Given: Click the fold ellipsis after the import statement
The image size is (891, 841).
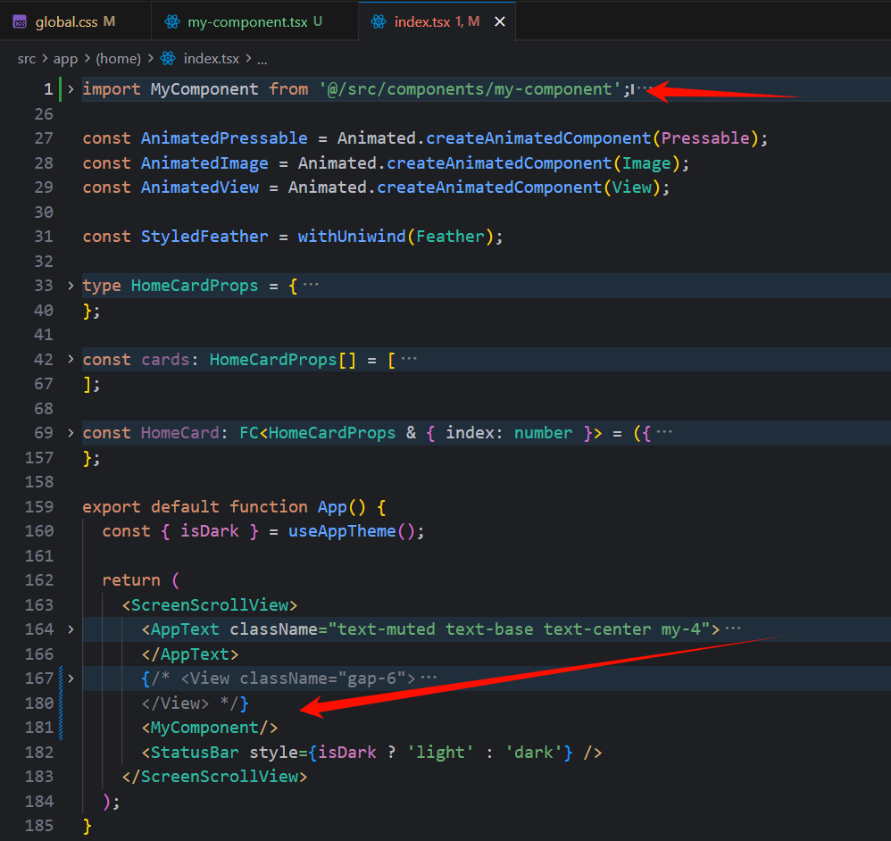Looking at the screenshot, I should click(x=645, y=88).
